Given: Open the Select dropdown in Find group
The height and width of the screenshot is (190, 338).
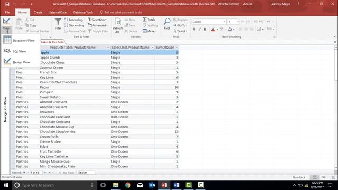Looking at the screenshot, I should tap(180, 31).
